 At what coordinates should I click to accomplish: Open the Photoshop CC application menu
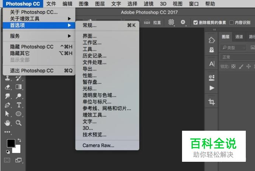click(x=23, y=4)
